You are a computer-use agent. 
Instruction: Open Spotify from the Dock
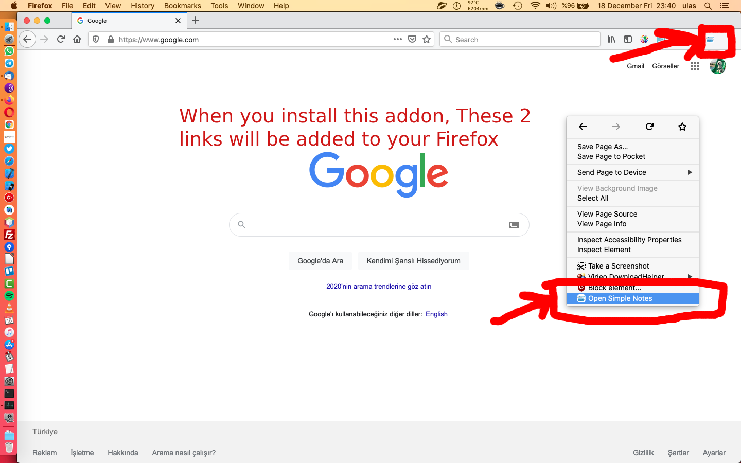(x=9, y=296)
